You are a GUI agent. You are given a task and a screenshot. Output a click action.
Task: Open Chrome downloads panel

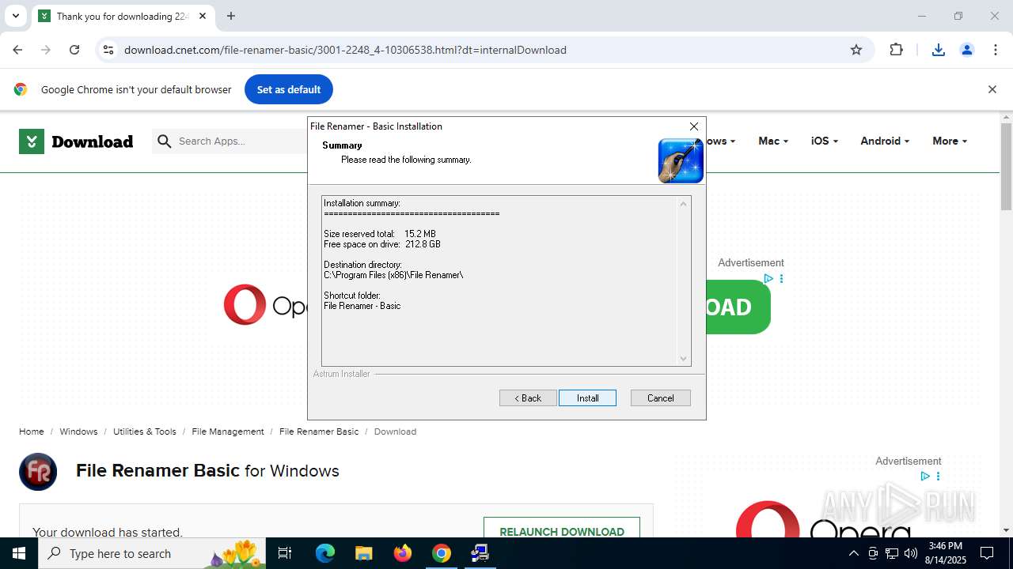coord(939,50)
